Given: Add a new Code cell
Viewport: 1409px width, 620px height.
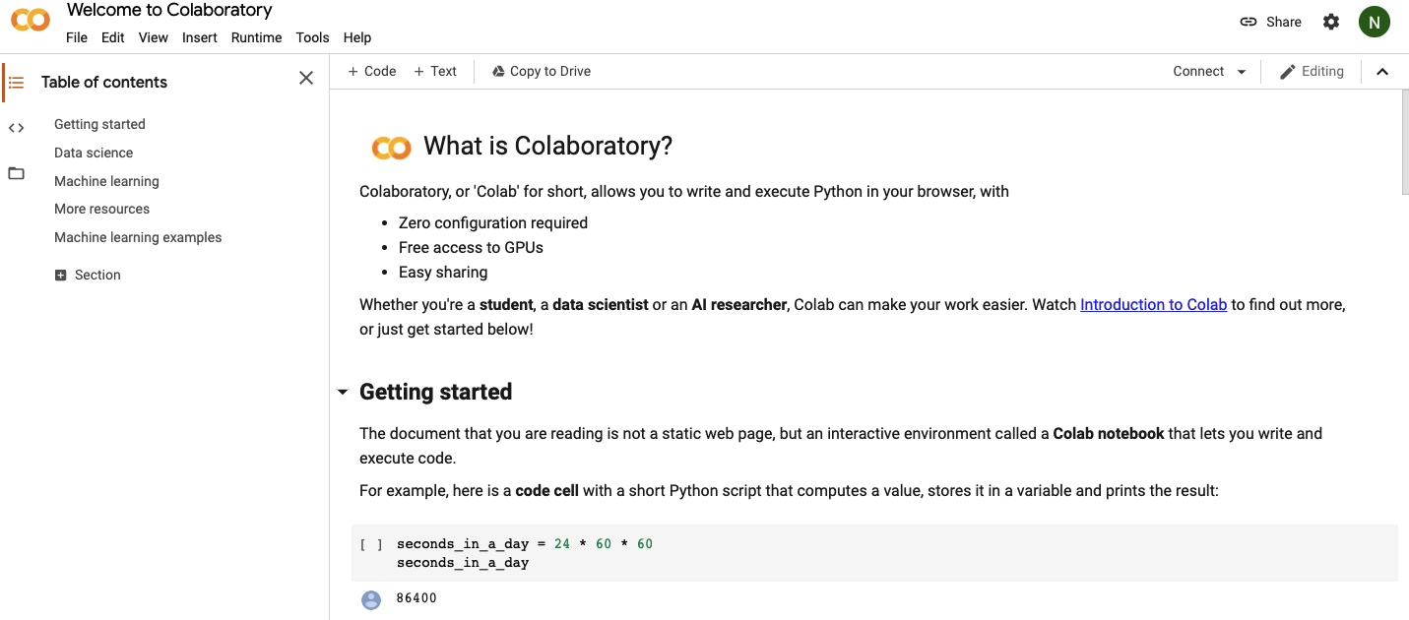Looking at the screenshot, I should 372,71.
